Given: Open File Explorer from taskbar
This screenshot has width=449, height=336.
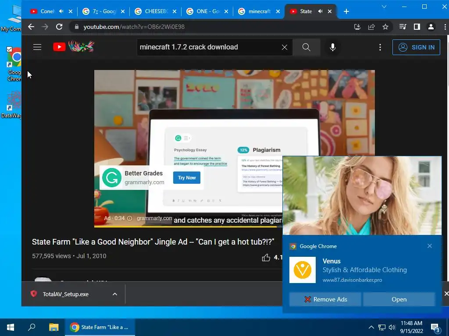Looking at the screenshot, I should 54,327.
